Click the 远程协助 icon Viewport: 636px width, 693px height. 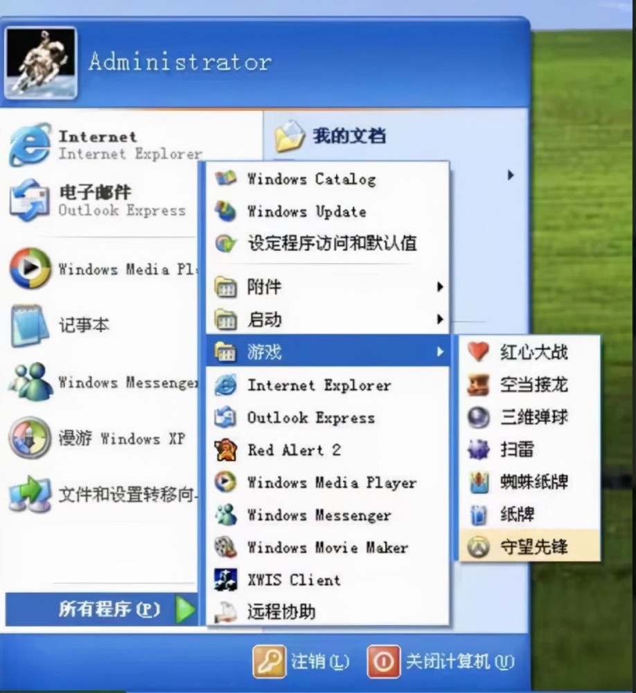point(225,612)
